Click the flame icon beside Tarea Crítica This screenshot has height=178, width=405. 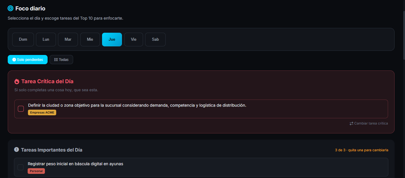pyautogui.click(x=17, y=81)
